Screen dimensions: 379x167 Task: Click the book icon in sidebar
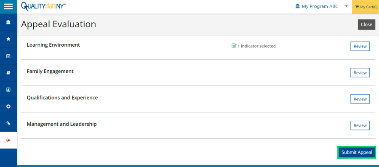(8, 73)
